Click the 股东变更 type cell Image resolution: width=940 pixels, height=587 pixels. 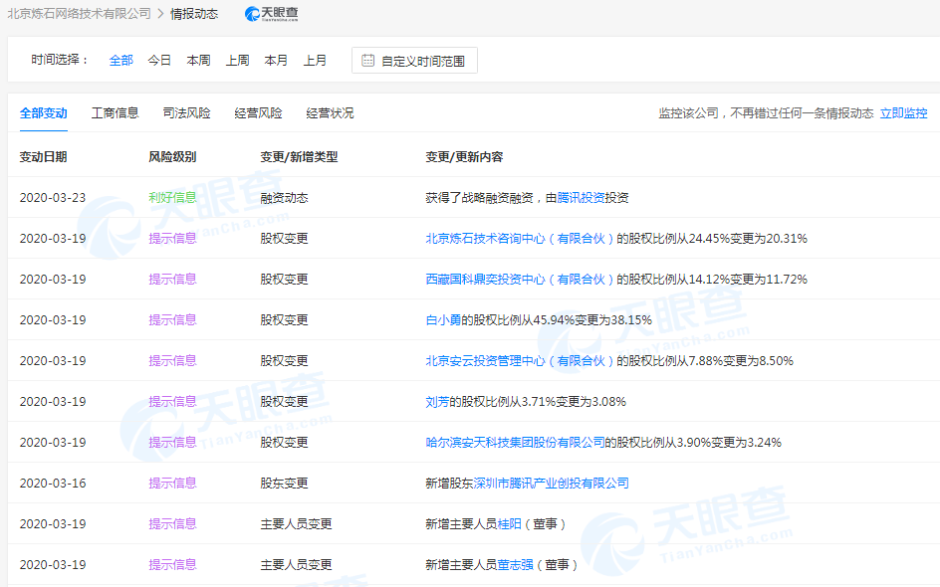[x=284, y=483]
